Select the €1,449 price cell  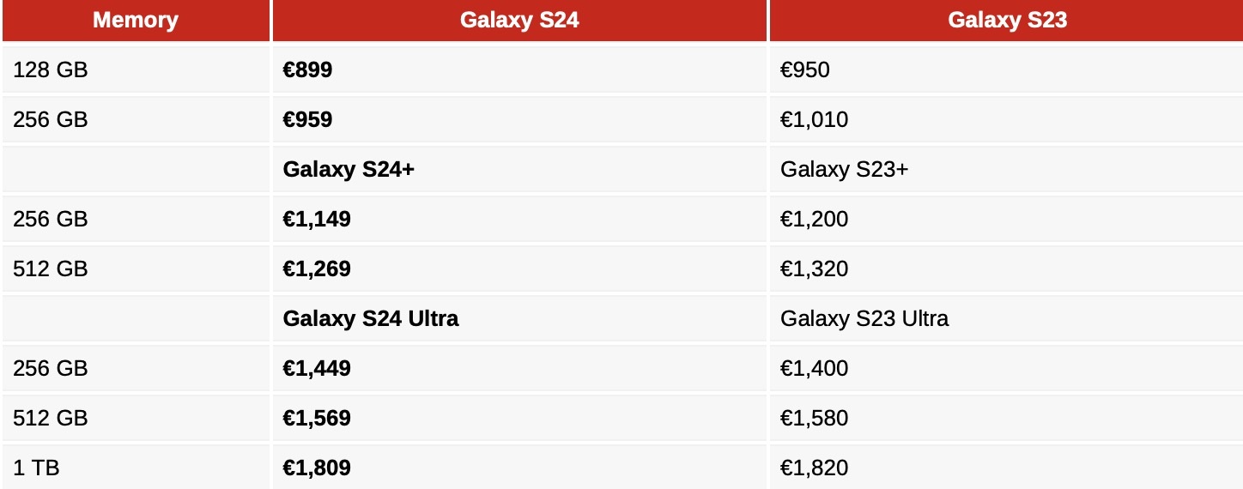(317, 368)
